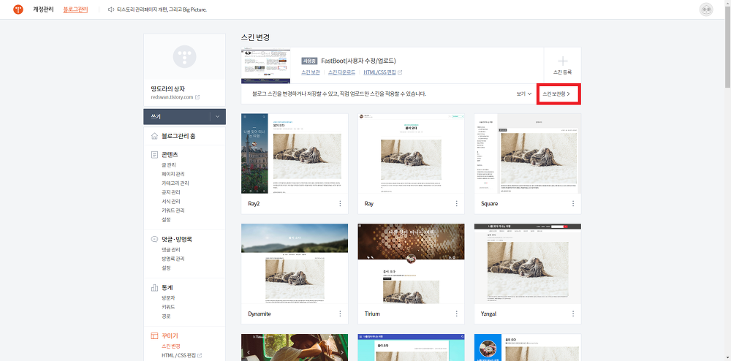The width and height of the screenshot is (731, 361).
Task: Click redswan.tistory.com blog address
Action: [172, 97]
